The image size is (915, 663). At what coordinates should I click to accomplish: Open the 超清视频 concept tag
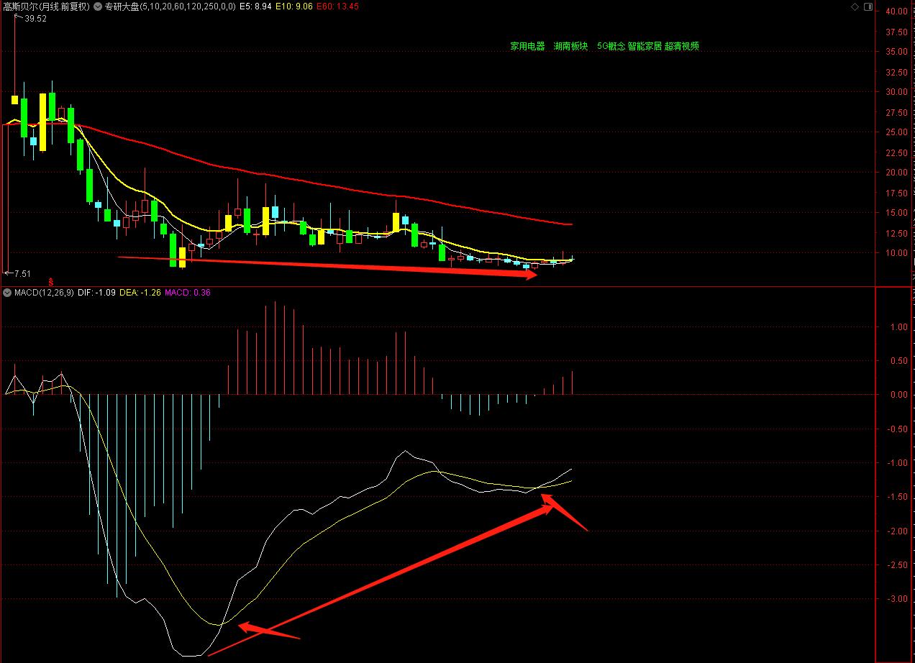coord(681,46)
